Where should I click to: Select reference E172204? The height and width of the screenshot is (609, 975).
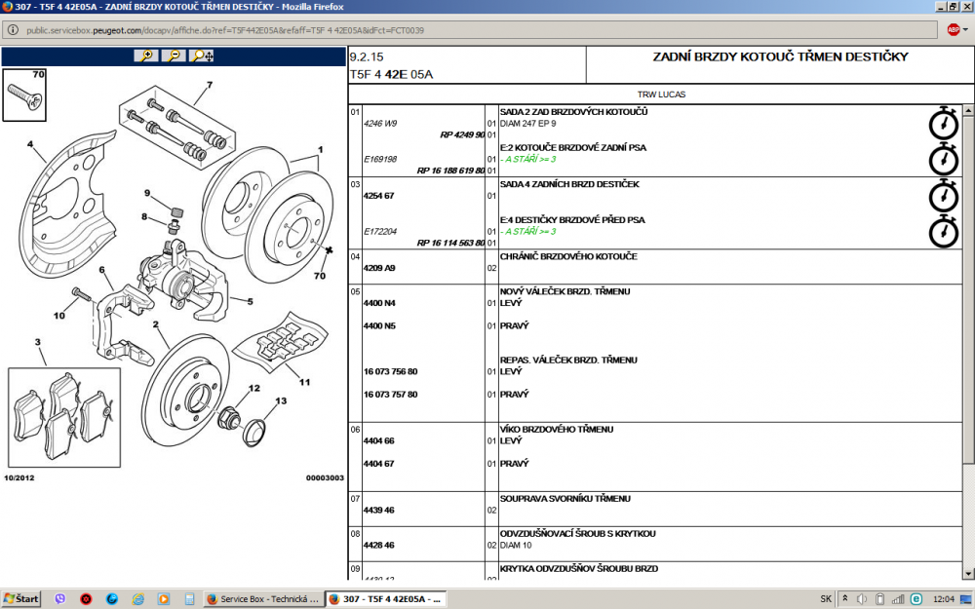[x=380, y=231]
